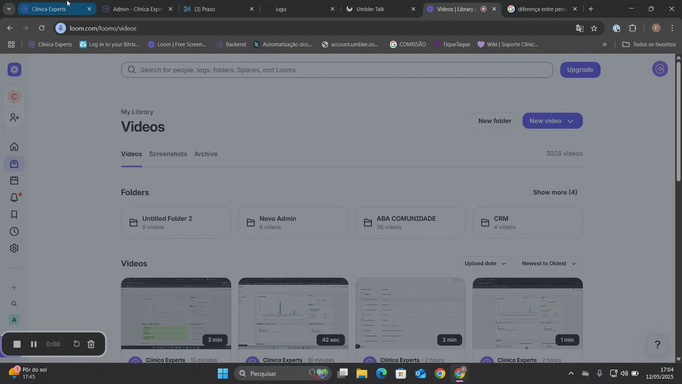Go to Home in the Loom sidebar

14,147
